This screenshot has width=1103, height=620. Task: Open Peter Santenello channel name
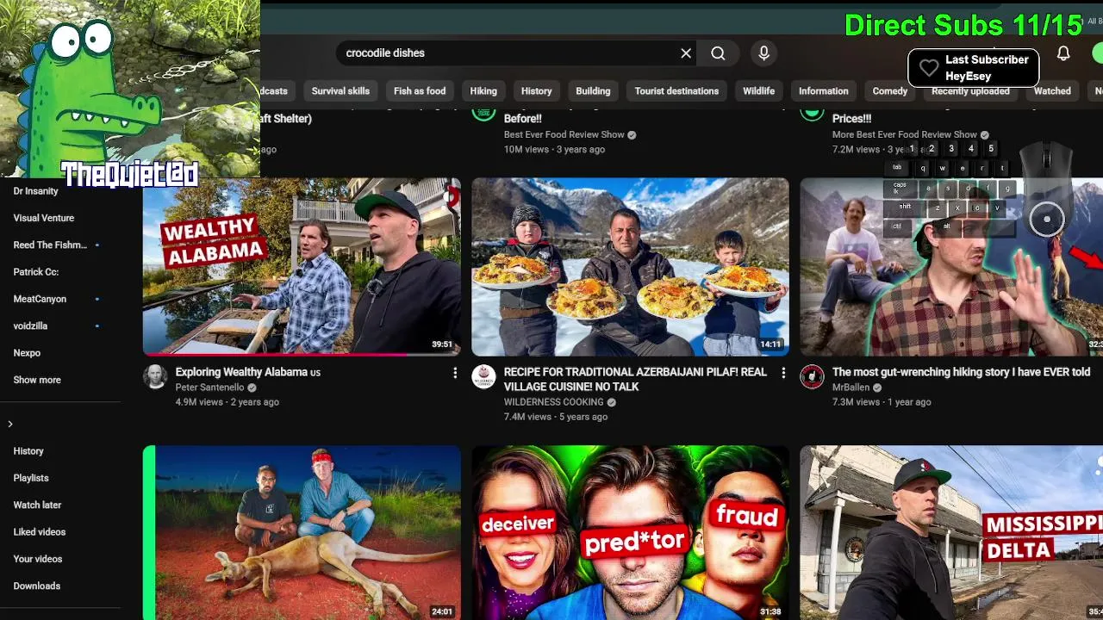(209, 388)
